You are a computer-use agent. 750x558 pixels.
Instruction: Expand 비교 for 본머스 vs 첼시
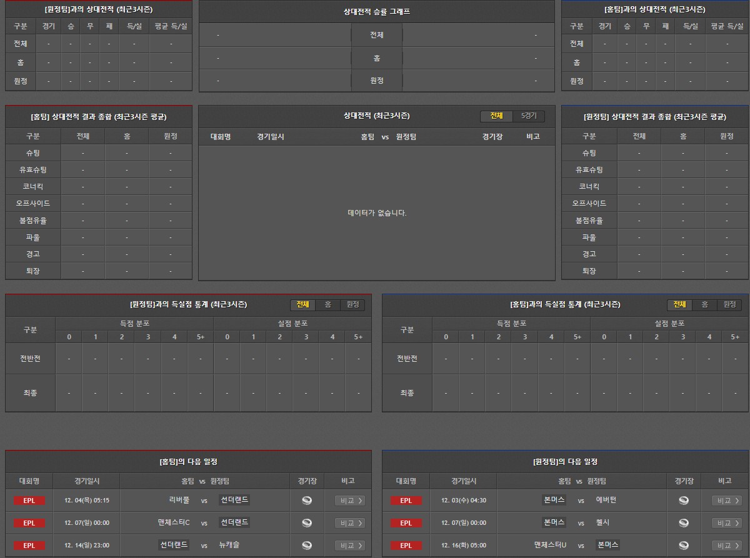726,523
